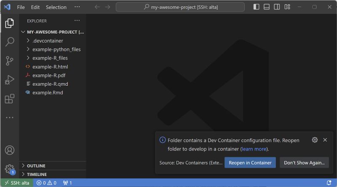Show more menu bar items
337x187 pixels.
pyautogui.click(x=77, y=7)
